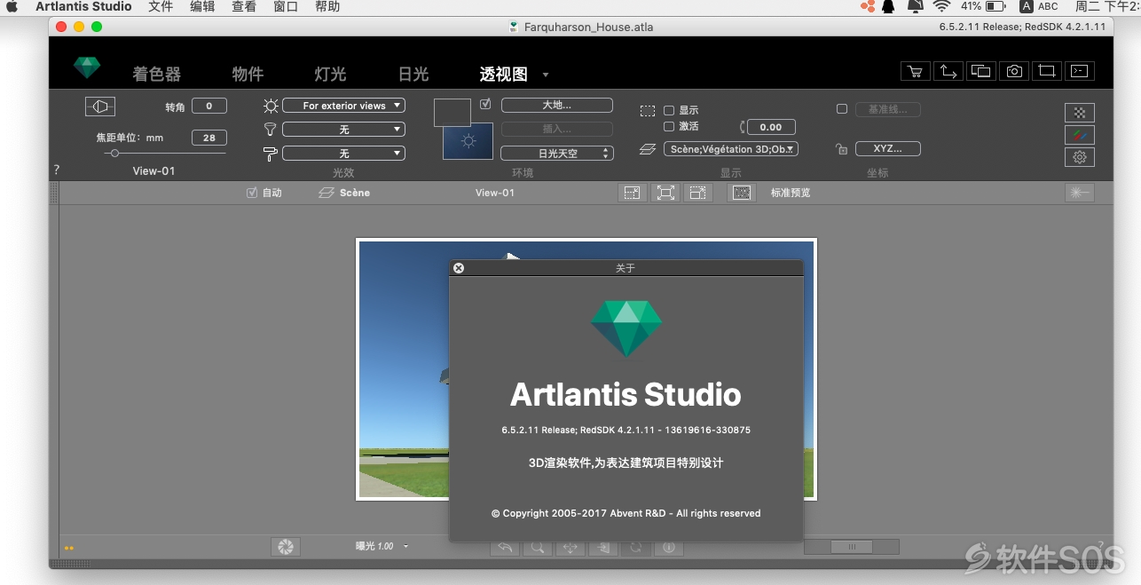Screen dimensions: 1141x585
Task: Click the expand-arrows fit view icon
Action: click(x=665, y=193)
